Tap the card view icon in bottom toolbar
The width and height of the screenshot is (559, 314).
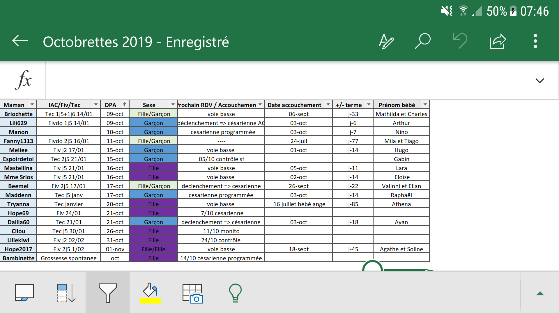coord(24,293)
